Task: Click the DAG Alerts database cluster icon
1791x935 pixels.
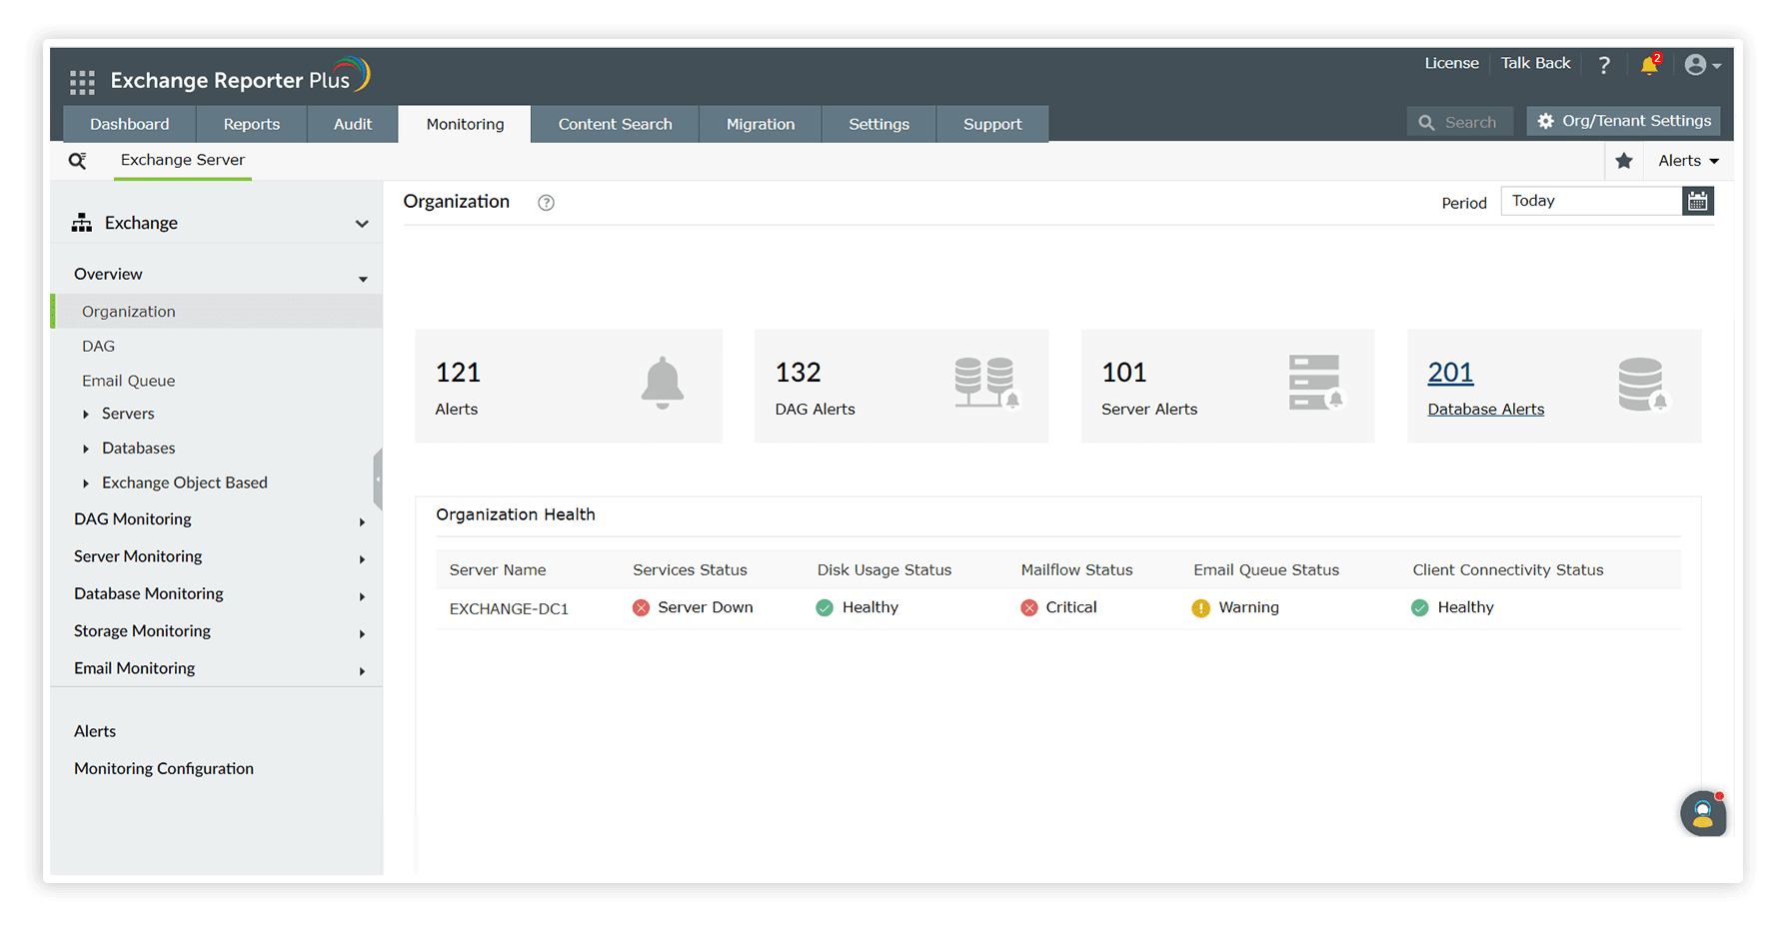Action: tap(986, 384)
